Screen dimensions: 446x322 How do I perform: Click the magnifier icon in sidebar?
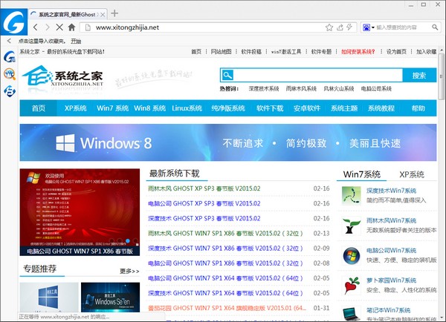10,73
